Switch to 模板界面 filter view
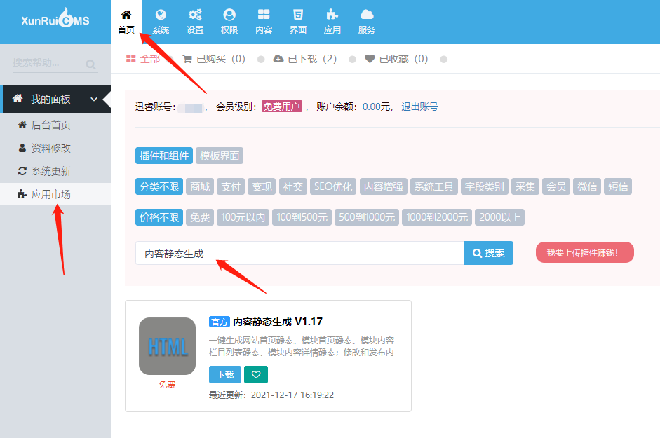 [219, 156]
